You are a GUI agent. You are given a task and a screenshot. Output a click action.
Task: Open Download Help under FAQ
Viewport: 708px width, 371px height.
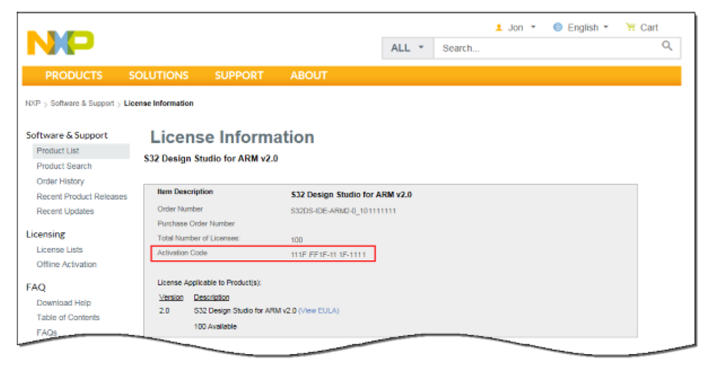coord(64,302)
